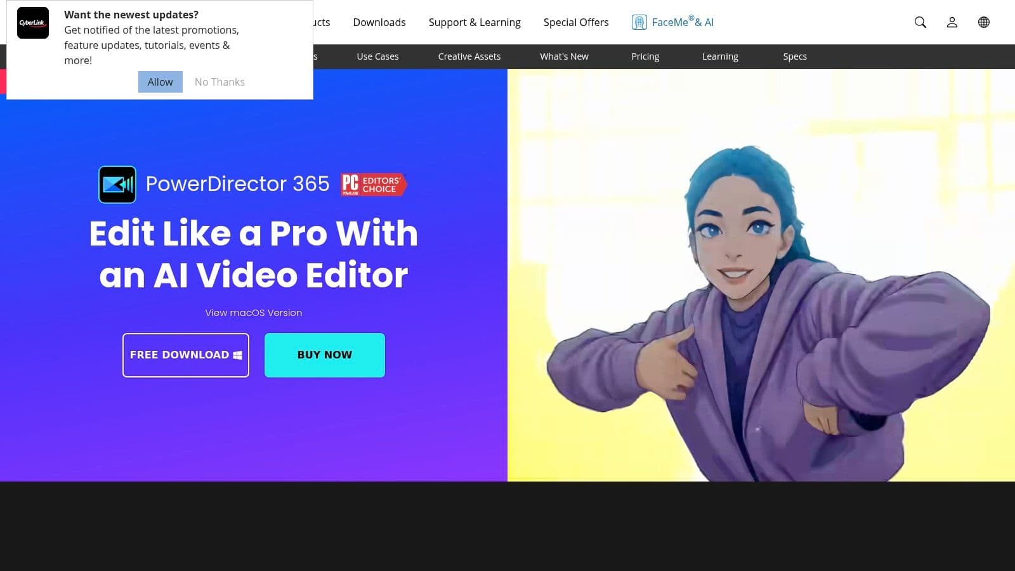Click the search magnifier icon
This screenshot has height=571, width=1015.
920,22
